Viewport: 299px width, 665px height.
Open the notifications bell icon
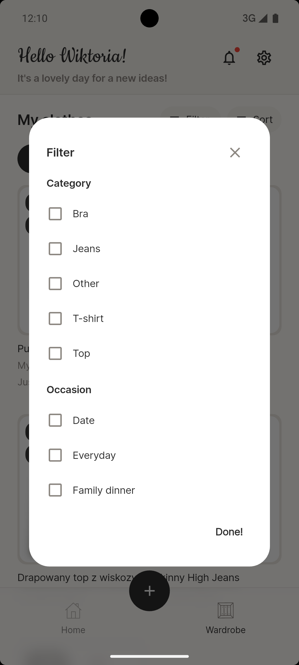coord(229,57)
